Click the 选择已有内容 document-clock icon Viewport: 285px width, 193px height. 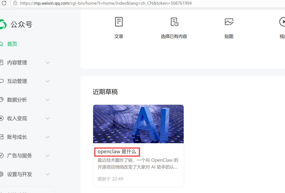coord(174,22)
